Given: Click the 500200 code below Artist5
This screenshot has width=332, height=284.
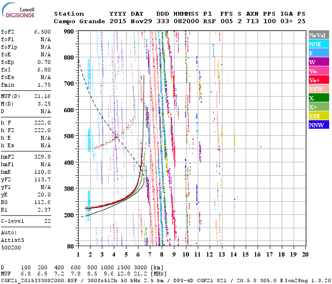Looking at the screenshot, I should 11,248.
